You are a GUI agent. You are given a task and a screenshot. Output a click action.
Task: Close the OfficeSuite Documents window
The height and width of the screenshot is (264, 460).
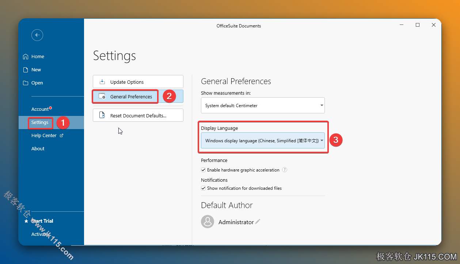click(x=434, y=25)
